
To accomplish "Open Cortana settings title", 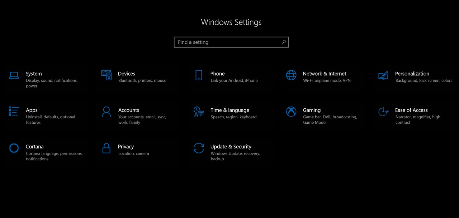I will point(35,147).
